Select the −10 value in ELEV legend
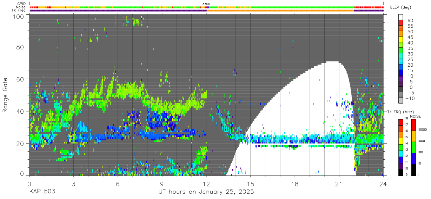The height and width of the screenshot is (199, 431). click(410, 99)
